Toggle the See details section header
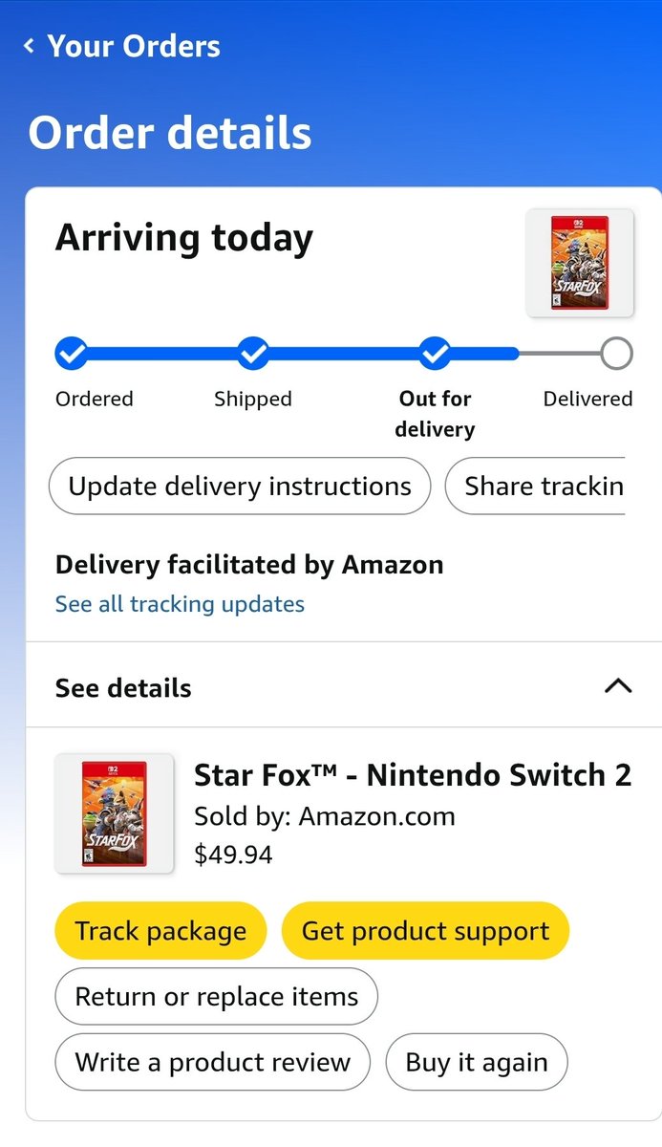Image resolution: width=662 pixels, height=1147 pixels. tap(344, 687)
